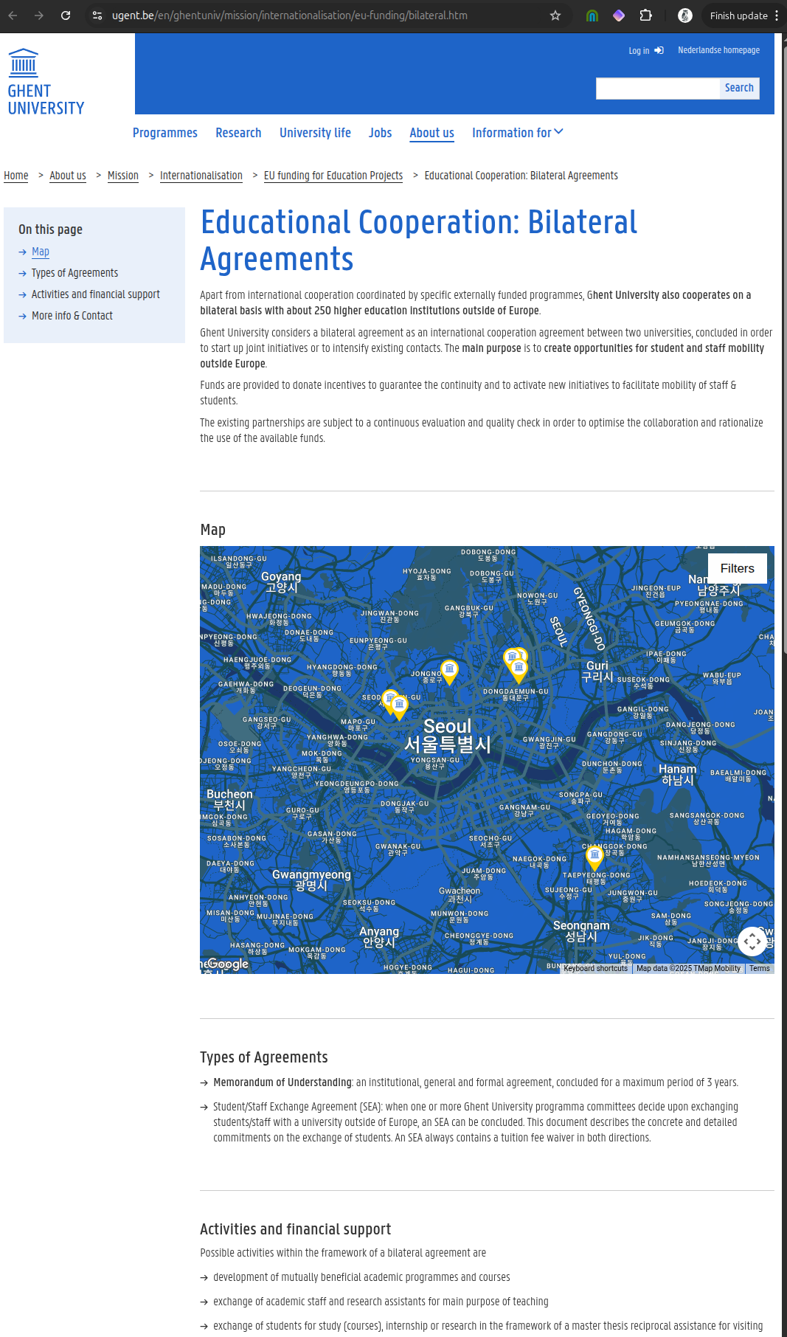787x1337 pixels.
Task: Open the Jobs menu item
Action: click(x=380, y=133)
